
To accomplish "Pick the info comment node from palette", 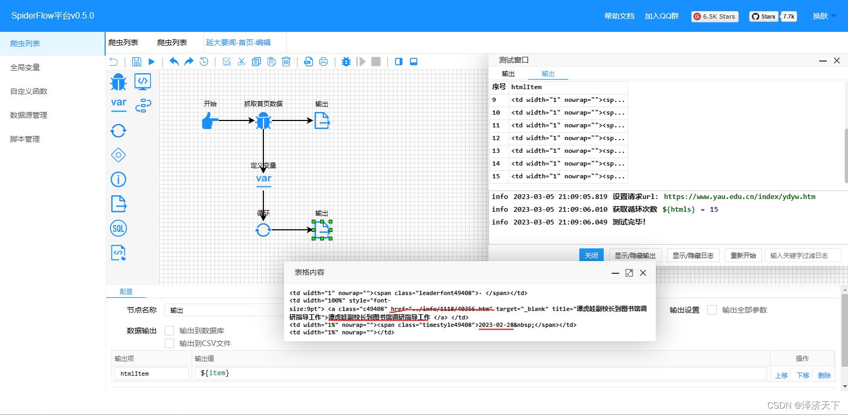I will click(x=118, y=179).
